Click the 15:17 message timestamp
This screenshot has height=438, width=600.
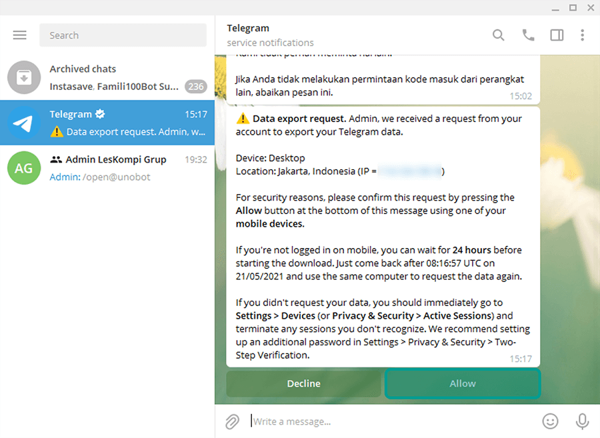click(x=521, y=359)
